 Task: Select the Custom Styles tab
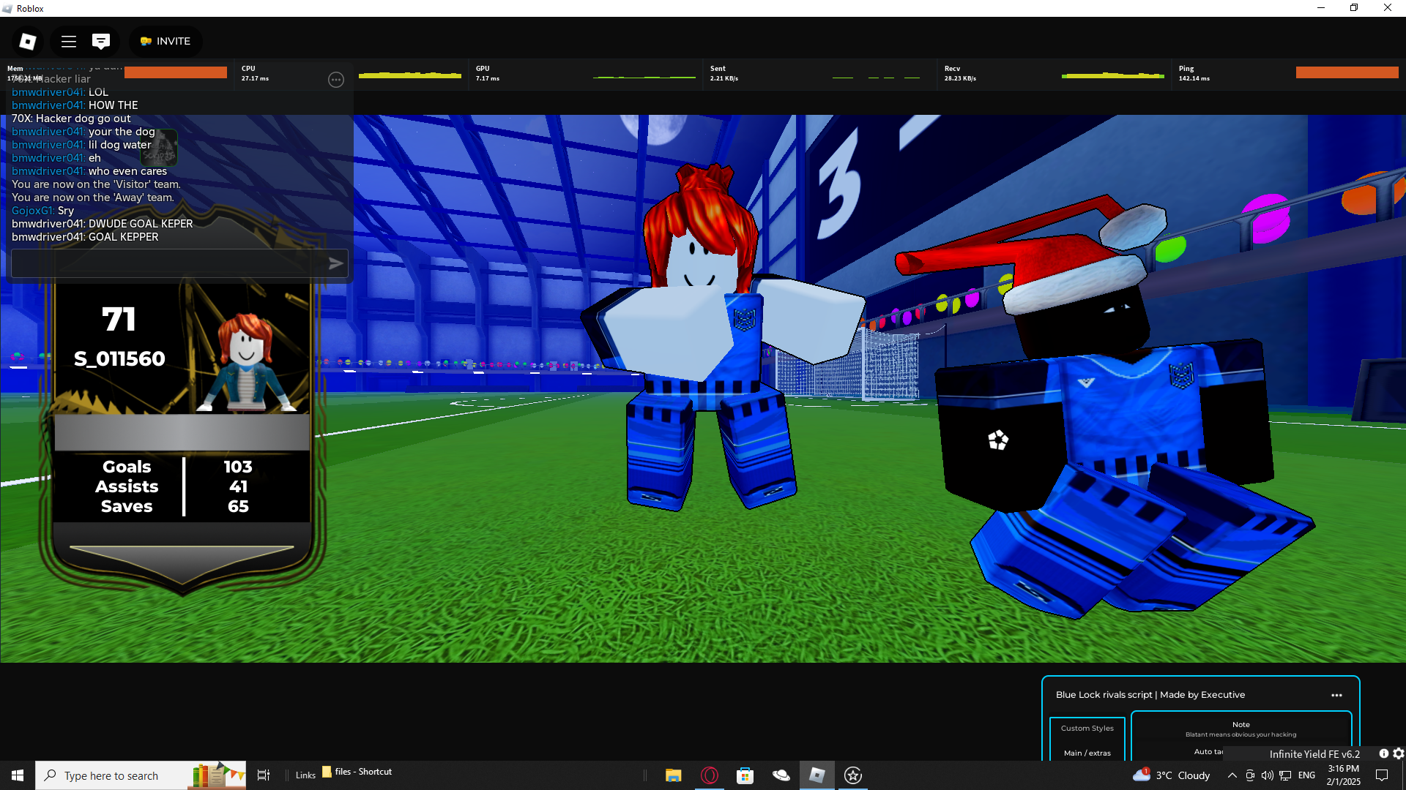(x=1087, y=729)
